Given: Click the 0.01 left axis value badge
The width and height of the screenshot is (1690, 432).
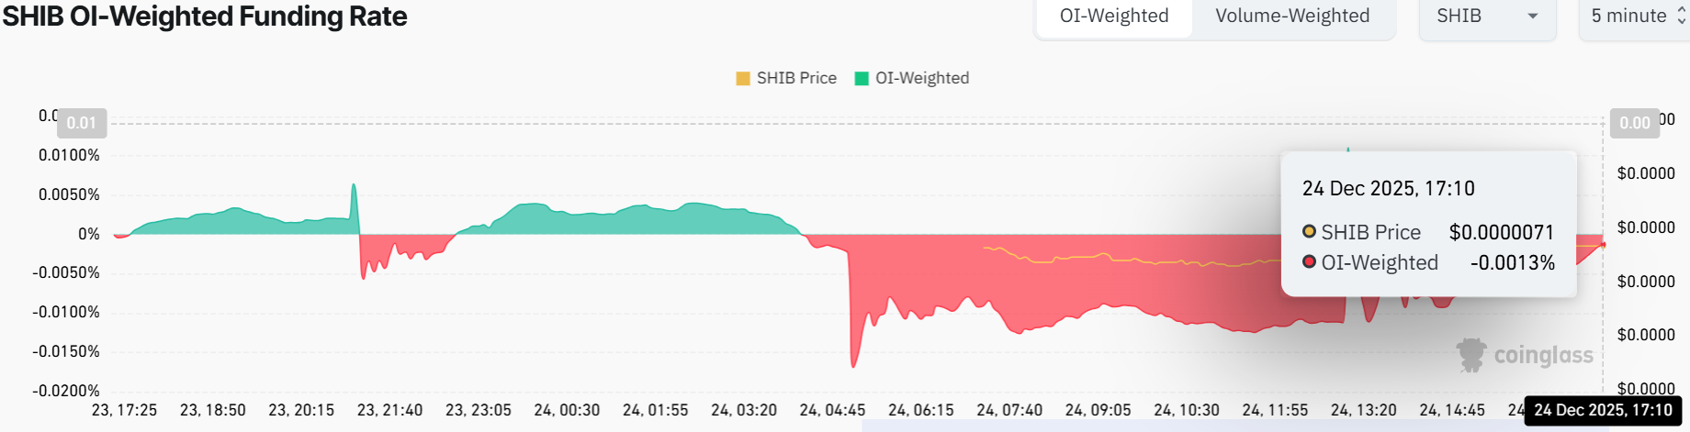Looking at the screenshot, I should (x=82, y=123).
